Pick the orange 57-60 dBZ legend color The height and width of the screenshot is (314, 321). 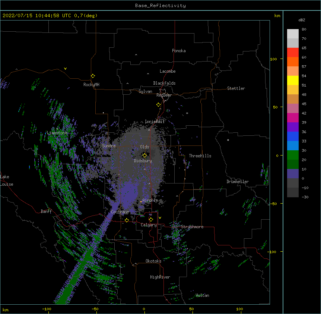pos(293,62)
